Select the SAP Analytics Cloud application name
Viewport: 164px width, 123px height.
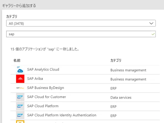tap(43, 69)
